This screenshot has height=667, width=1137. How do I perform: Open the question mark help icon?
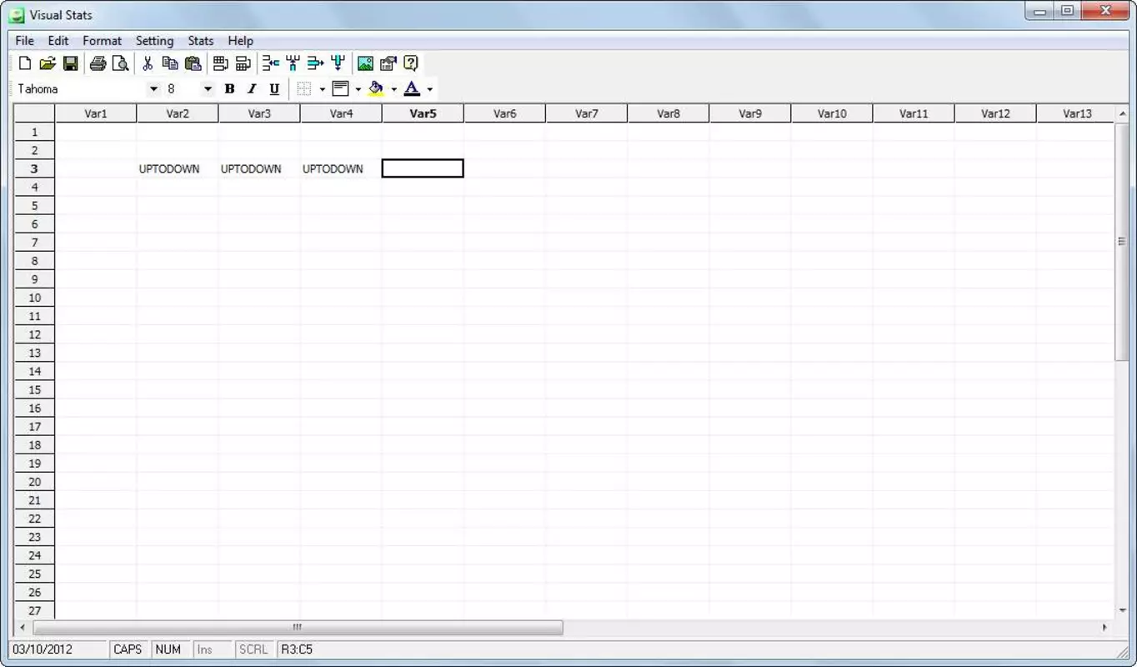point(411,63)
